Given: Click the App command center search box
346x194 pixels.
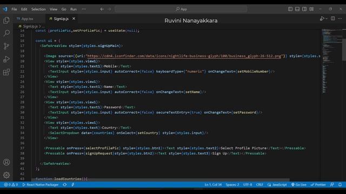Looking at the screenshot, I should (181, 9).
